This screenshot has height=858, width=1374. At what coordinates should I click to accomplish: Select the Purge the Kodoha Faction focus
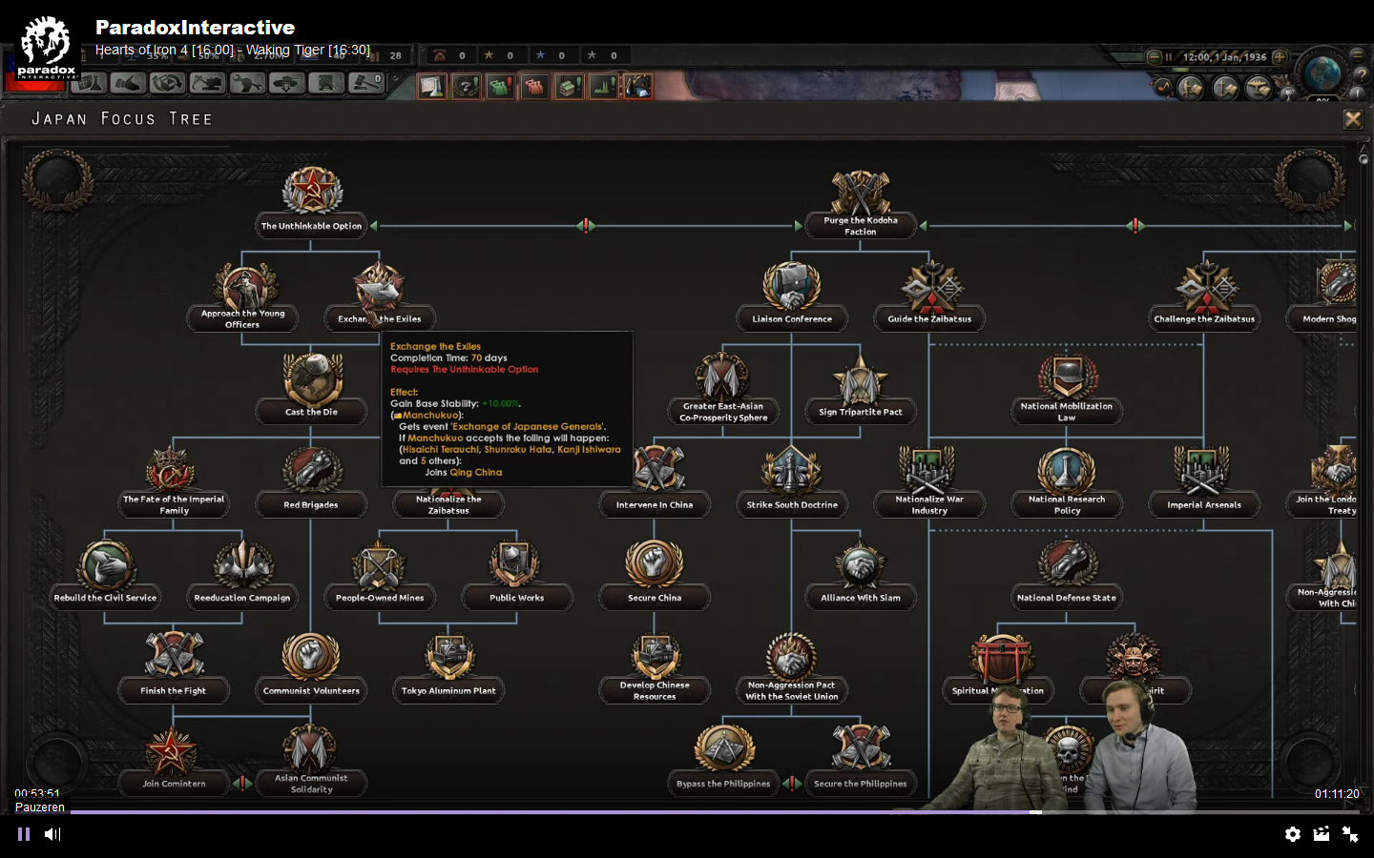pyautogui.click(x=860, y=195)
